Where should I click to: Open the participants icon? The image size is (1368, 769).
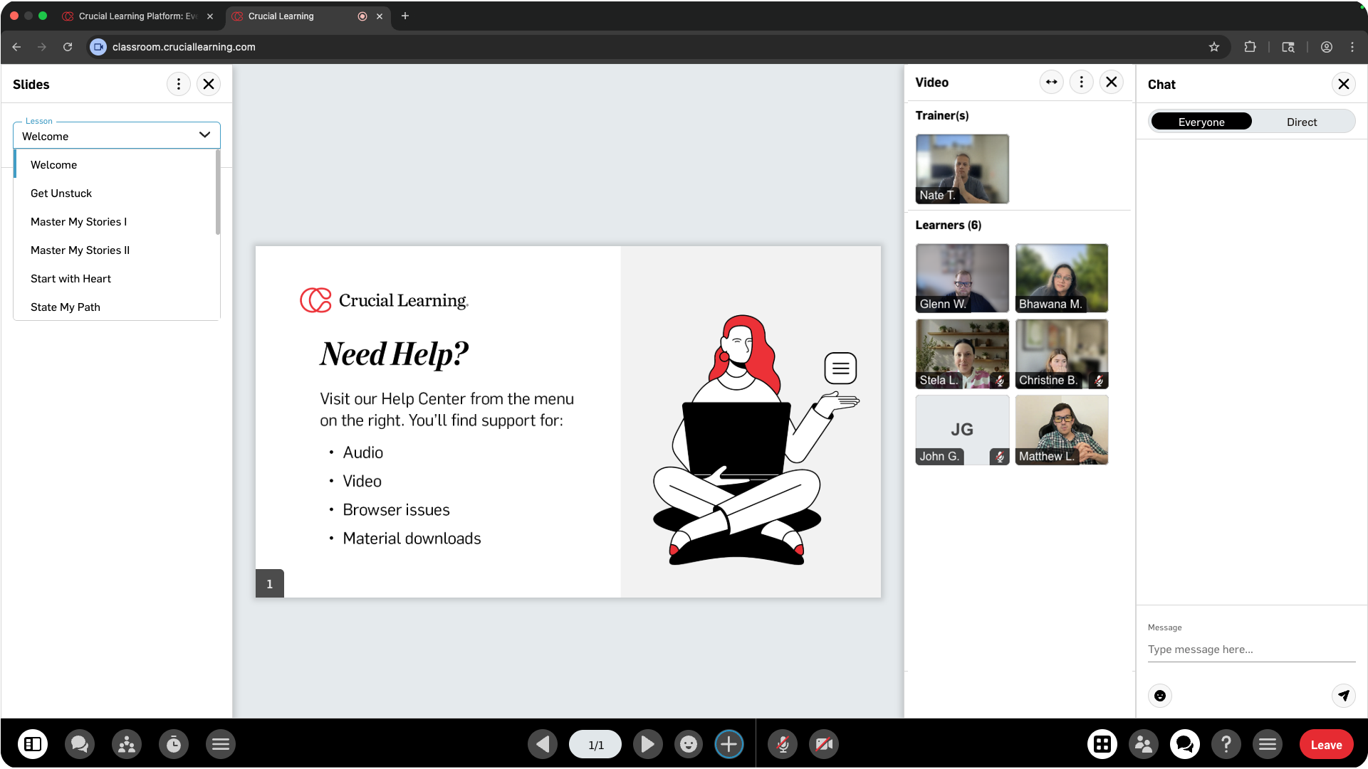(x=1144, y=744)
